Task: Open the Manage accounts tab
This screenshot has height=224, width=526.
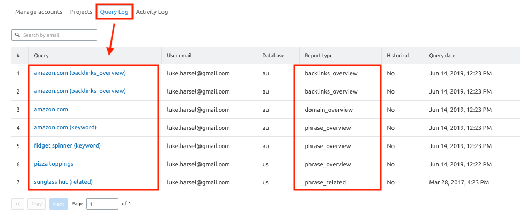Action: [39, 12]
